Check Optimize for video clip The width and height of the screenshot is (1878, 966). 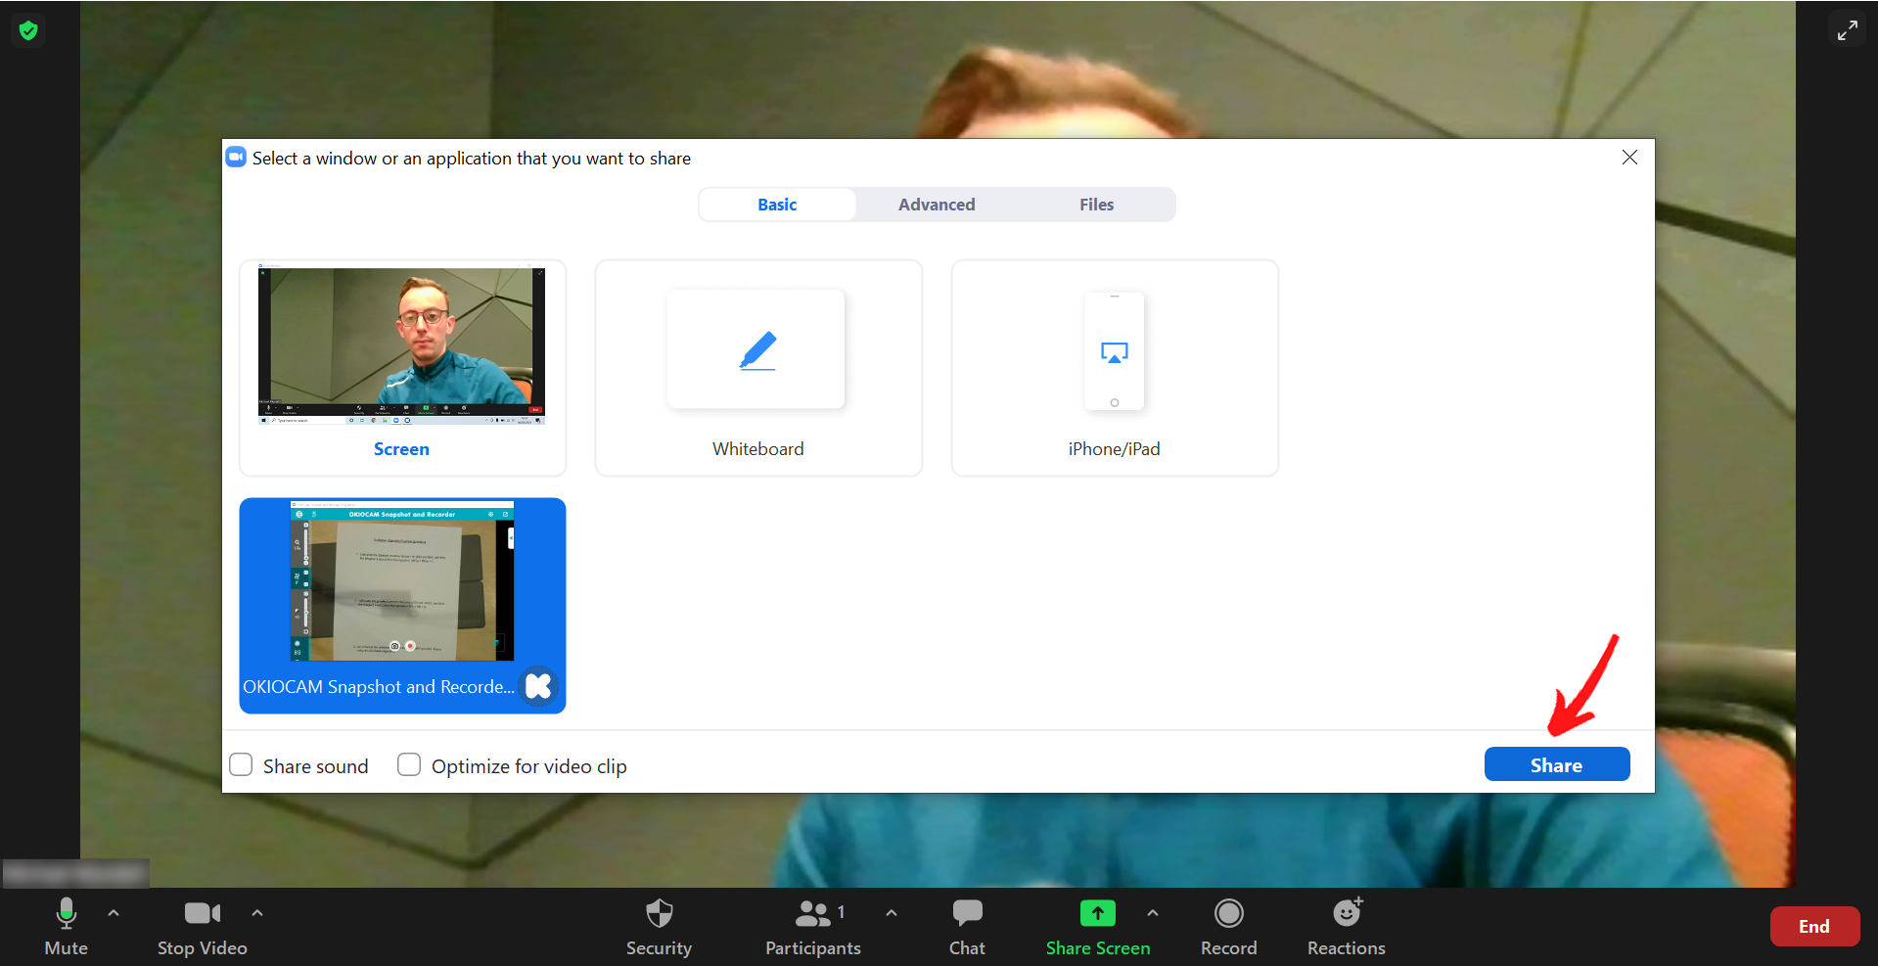tap(409, 764)
